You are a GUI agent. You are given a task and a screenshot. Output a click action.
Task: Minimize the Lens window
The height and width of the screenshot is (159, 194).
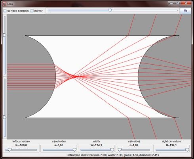point(171,3)
